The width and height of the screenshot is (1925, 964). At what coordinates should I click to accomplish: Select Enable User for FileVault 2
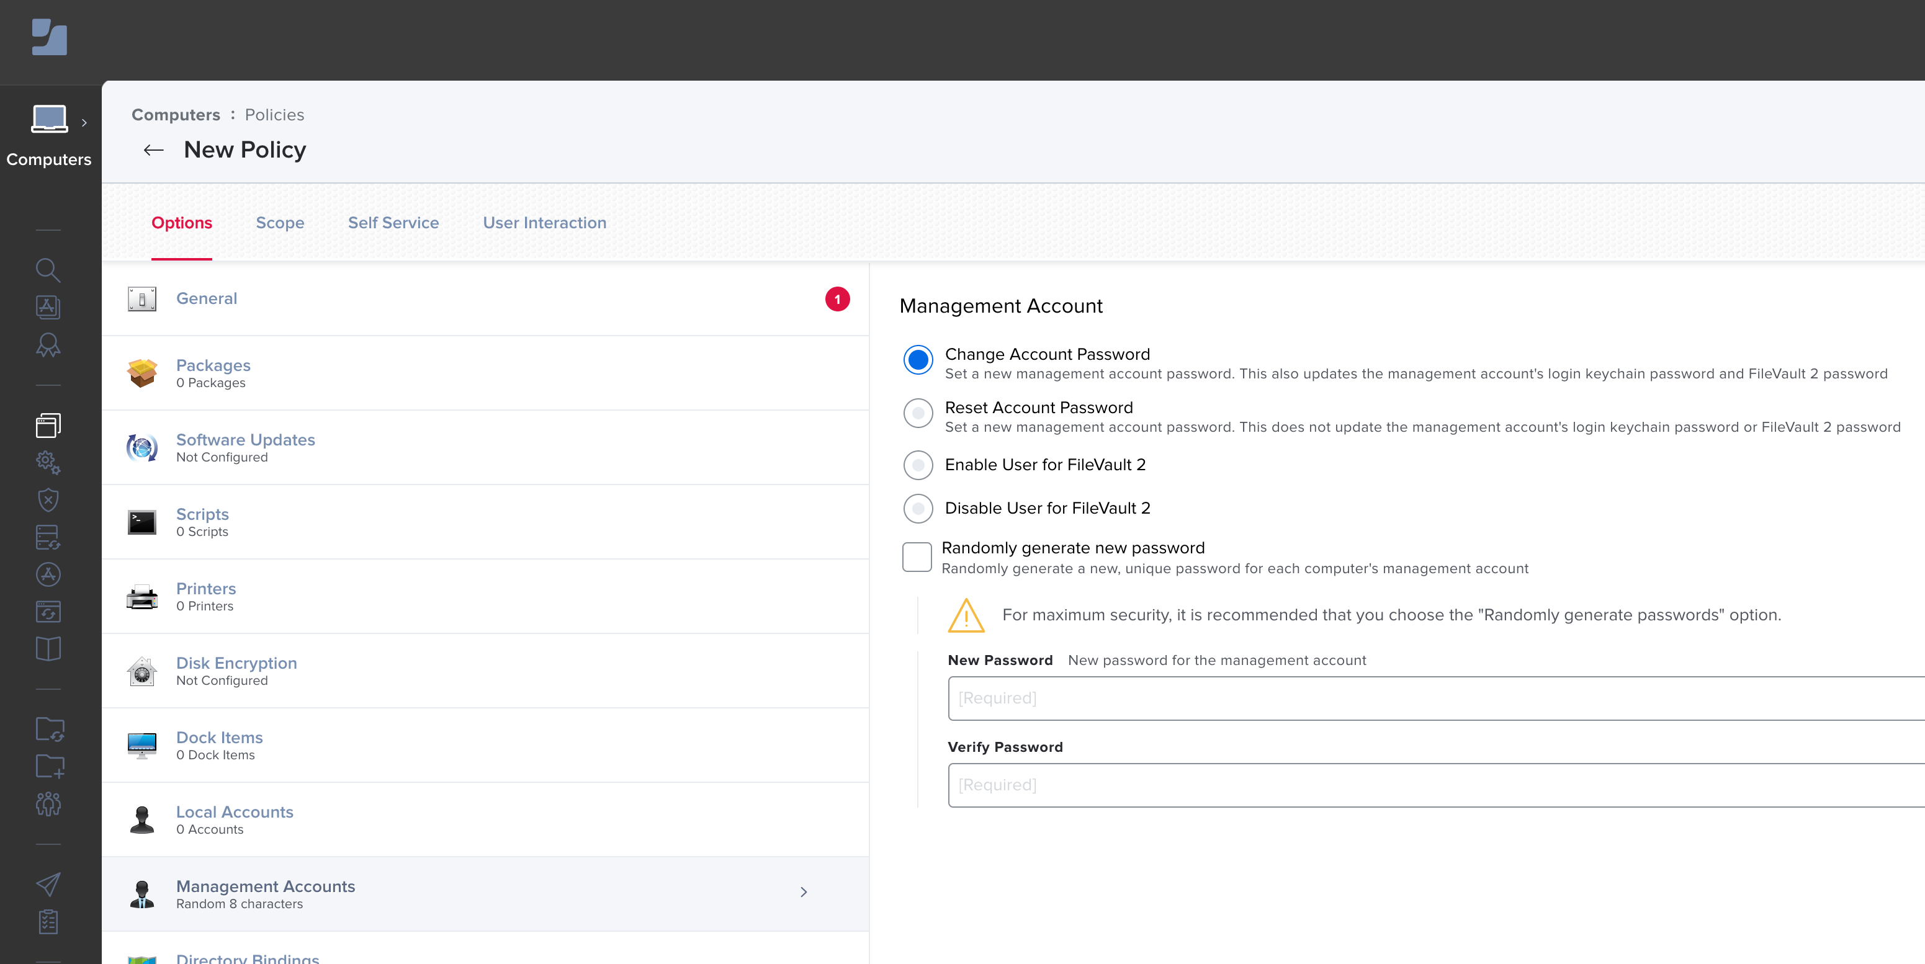(x=918, y=465)
